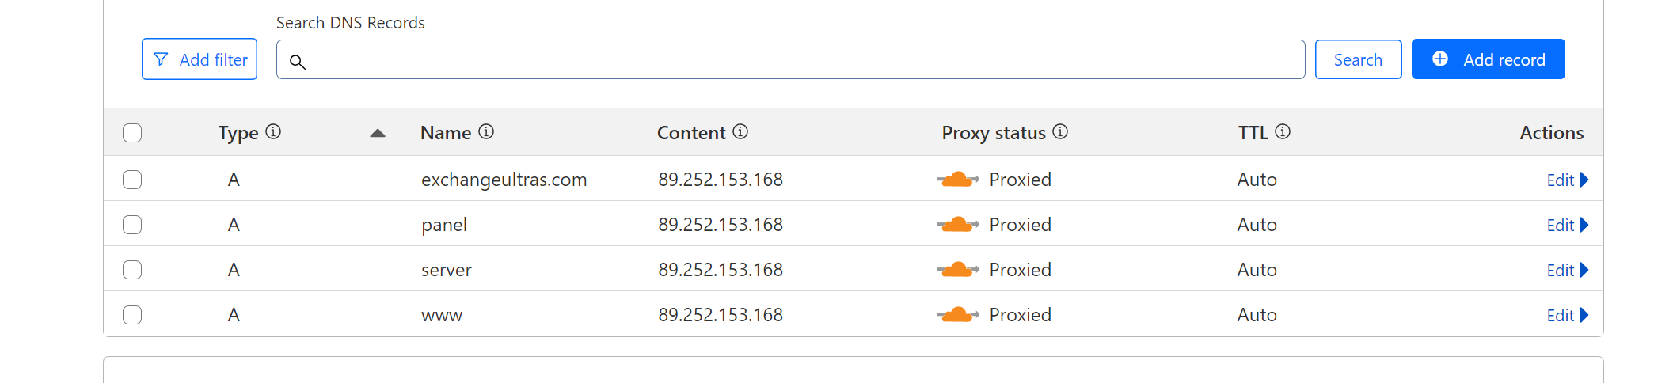Click the blue Add record button

click(x=1488, y=59)
